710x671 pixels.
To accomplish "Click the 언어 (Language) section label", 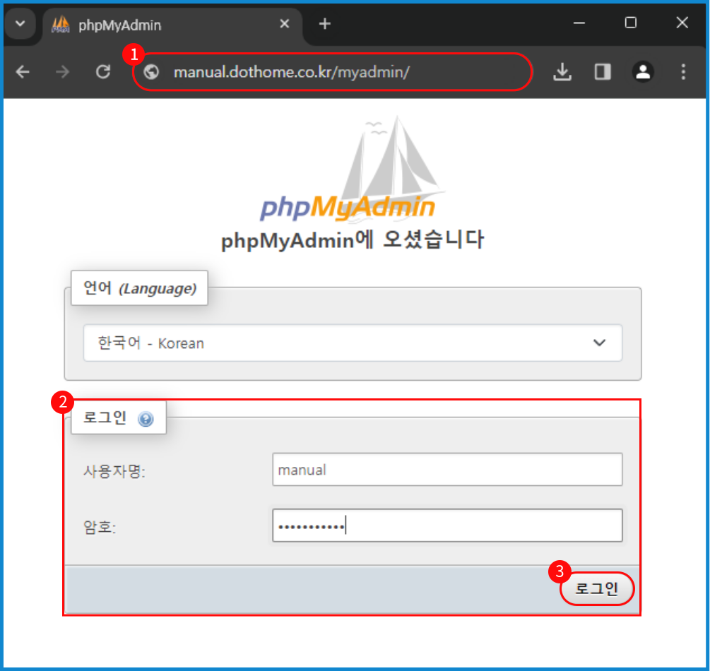I will (138, 288).
